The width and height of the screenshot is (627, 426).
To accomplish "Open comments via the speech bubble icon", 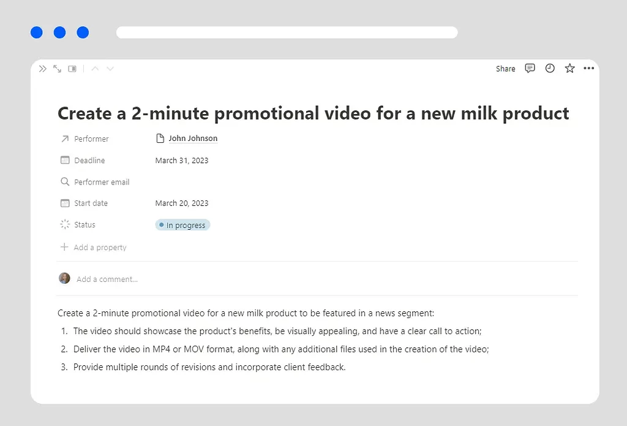I will pyautogui.click(x=529, y=68).
